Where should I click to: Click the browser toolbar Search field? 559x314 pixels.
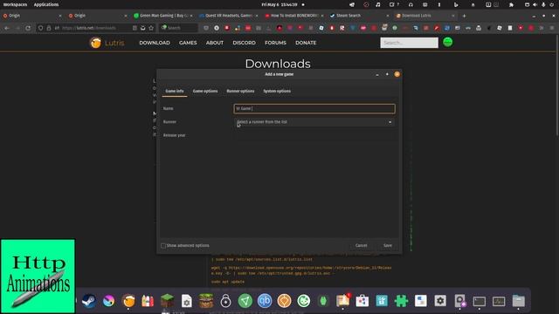[179, 28]
